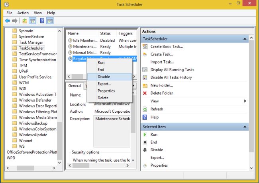Viewport: 259px width, 183px height.
Task: Click the New Folder icon
Action: (145, 86)
